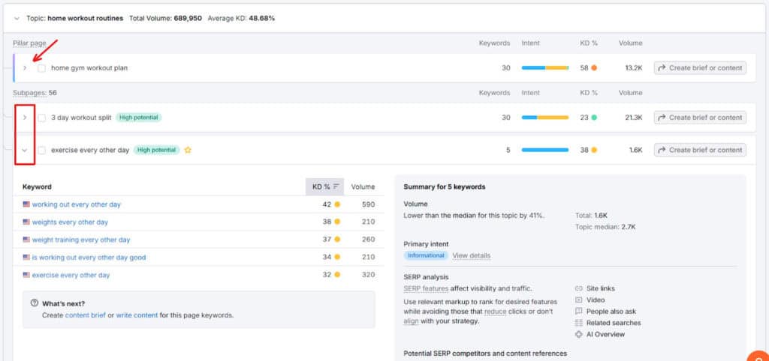Click View details next to Informational intent

coord(472,255)
